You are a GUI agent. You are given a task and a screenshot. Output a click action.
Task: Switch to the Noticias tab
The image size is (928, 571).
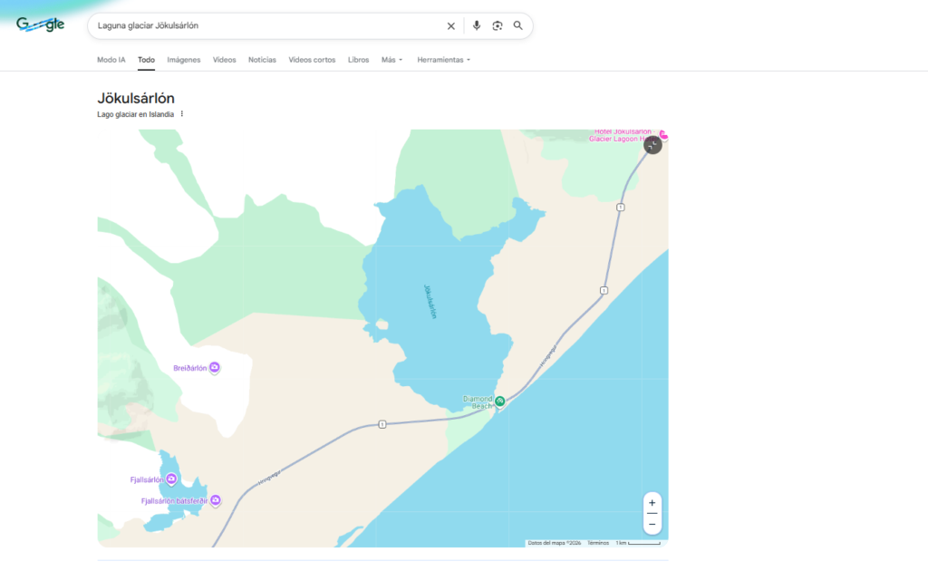pos(262,60)
